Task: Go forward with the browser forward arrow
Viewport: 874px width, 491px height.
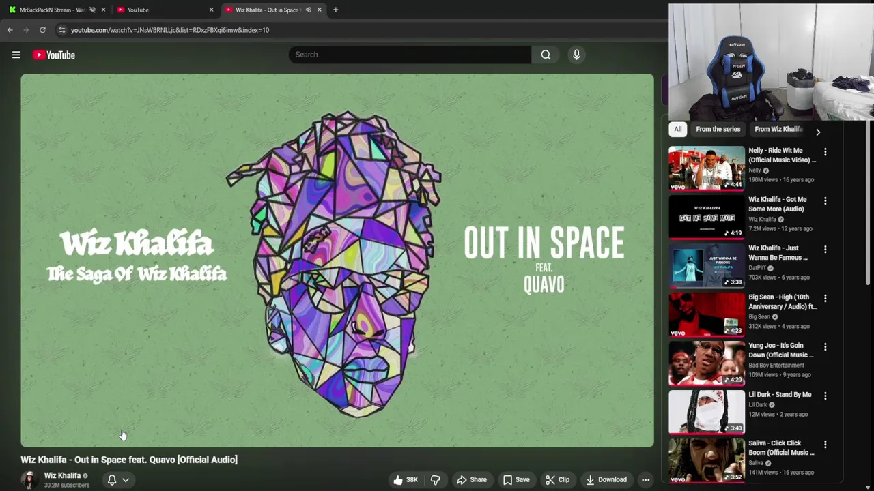Action: pyautogui.click(x=26, y=30)
